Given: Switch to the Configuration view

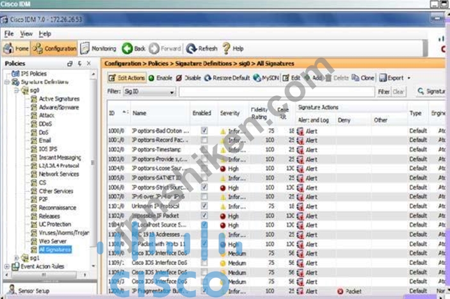Looking at the screenshot, I should pyautogui.click(x=54, y=49).
